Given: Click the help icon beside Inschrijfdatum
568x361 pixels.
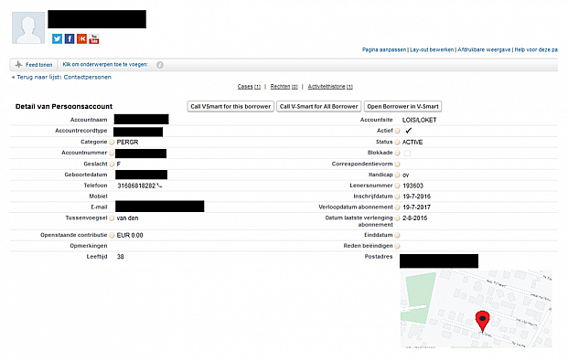Looking at the screenshot, I should (x=397, y=196).
